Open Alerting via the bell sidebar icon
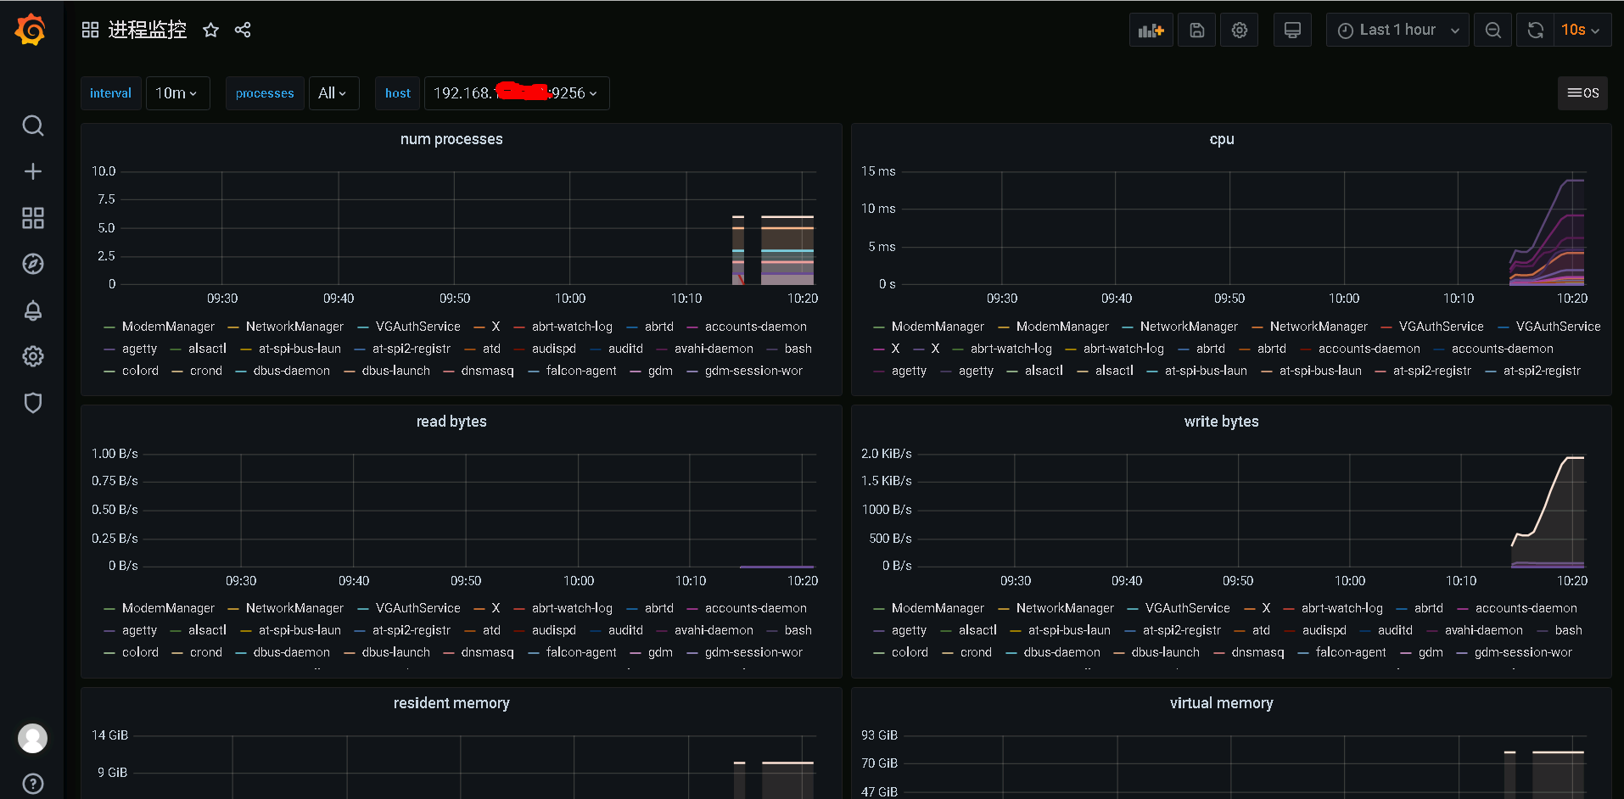Screen dimensions: 1624x799 32,310
